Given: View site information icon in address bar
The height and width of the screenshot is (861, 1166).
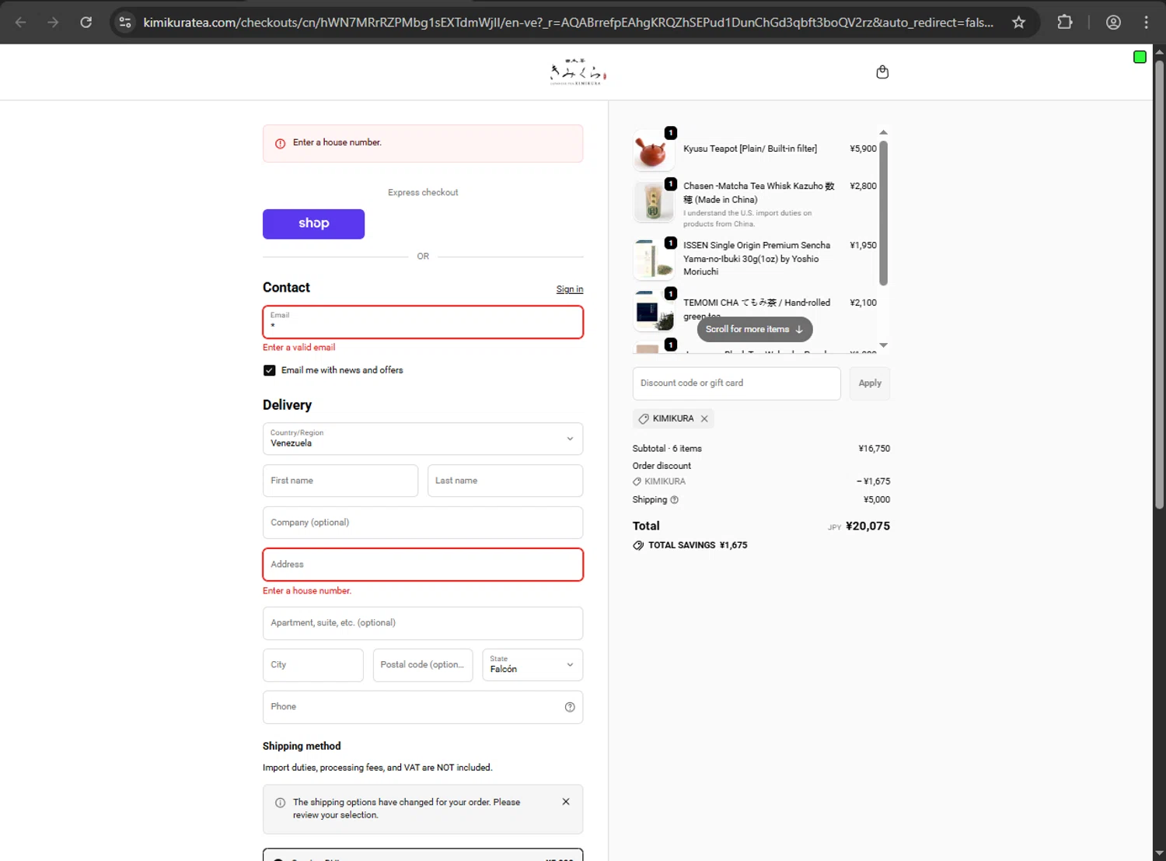Looking at the screenshot, I should (125, 23).
